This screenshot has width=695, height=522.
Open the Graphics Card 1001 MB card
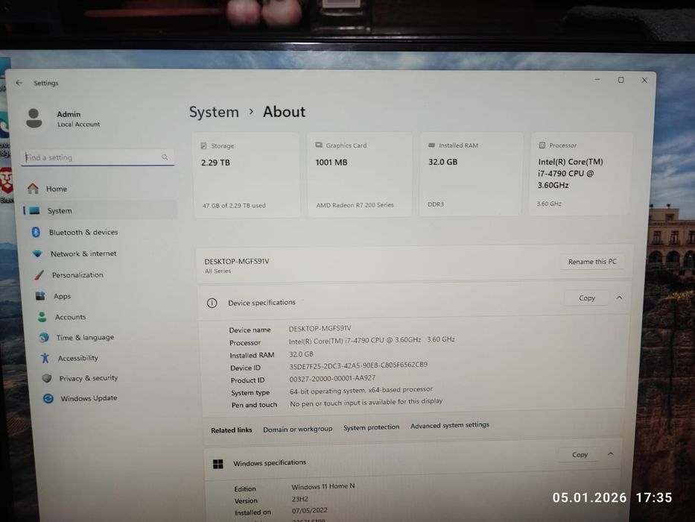coord(360,174)
